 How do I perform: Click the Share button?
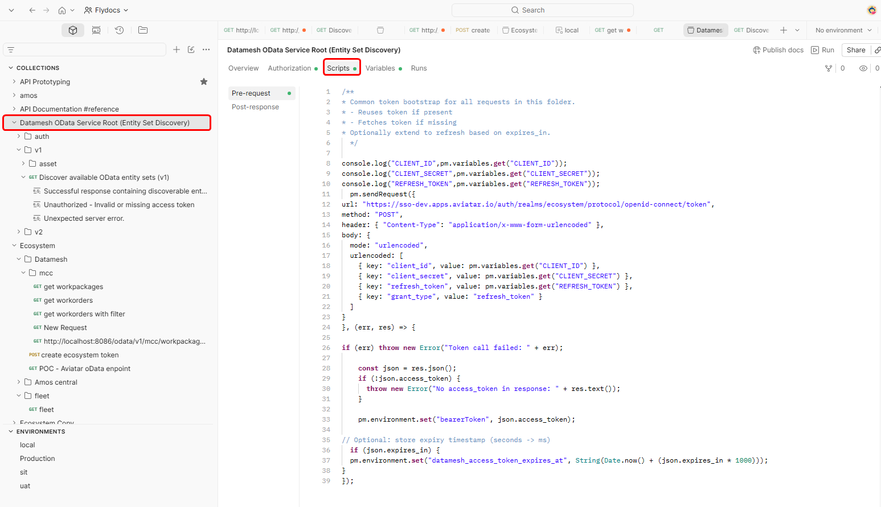(856, 50)
